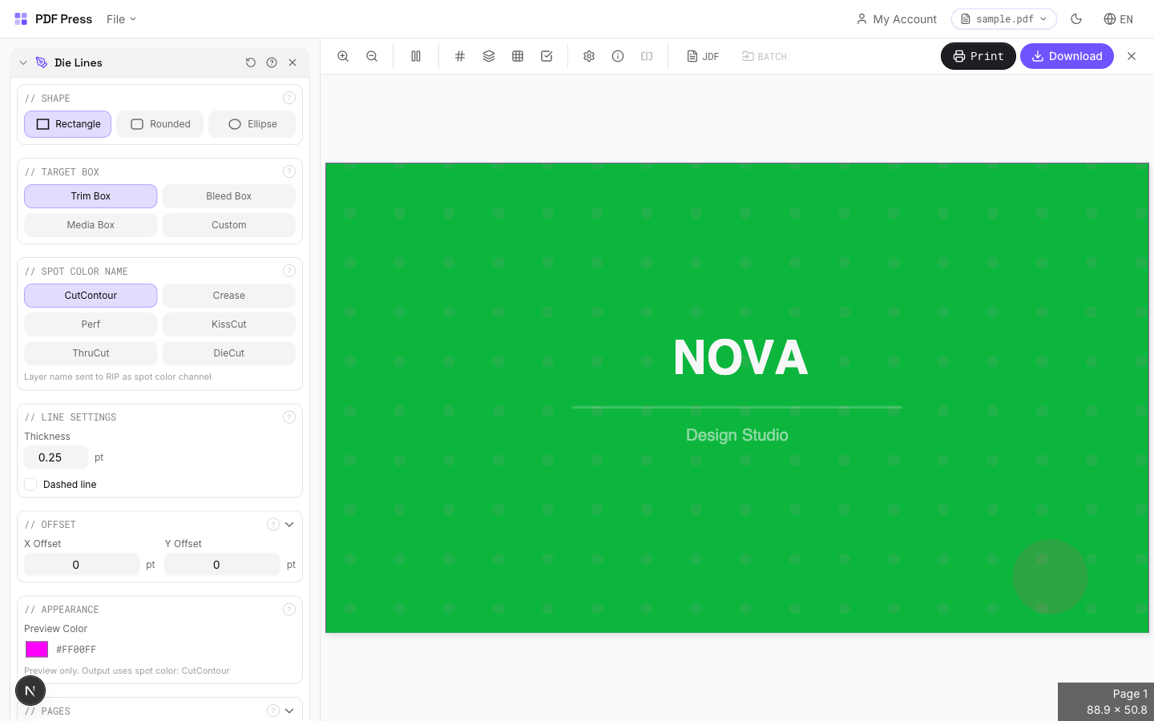Viewport: 1154px width, 721px height.
Task: Choose Bleed Box as target box
Action: (x=228, y=196)
